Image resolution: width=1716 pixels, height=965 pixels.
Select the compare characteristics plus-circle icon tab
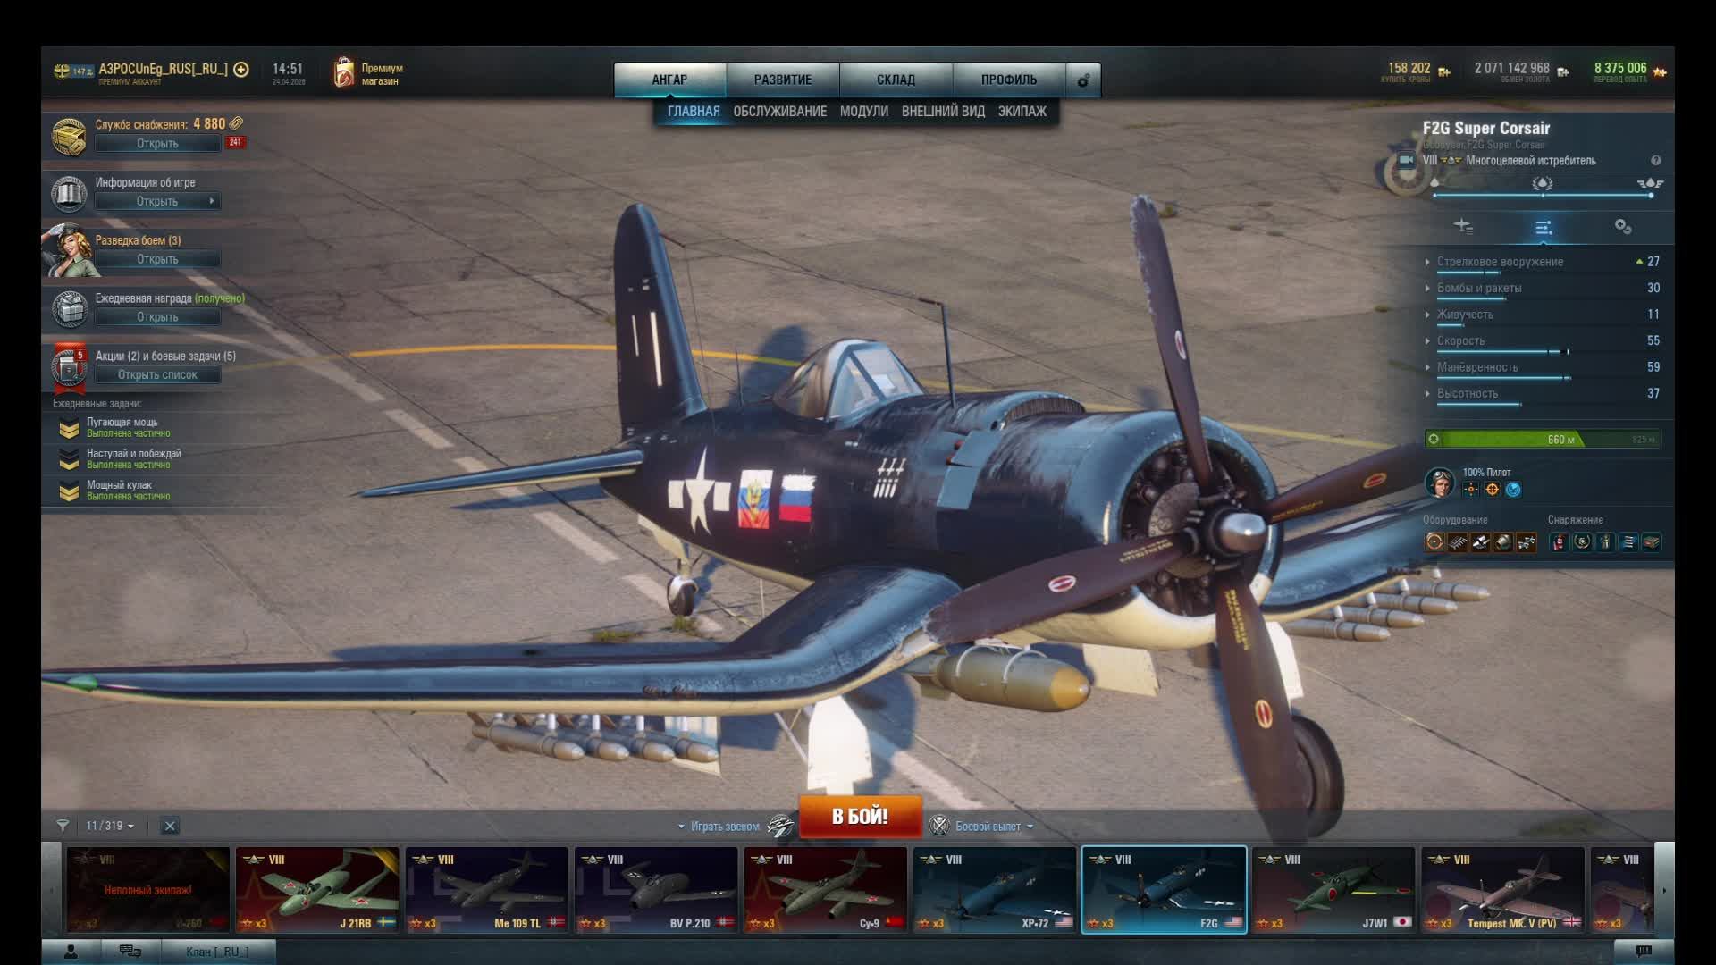point(1623,227)
